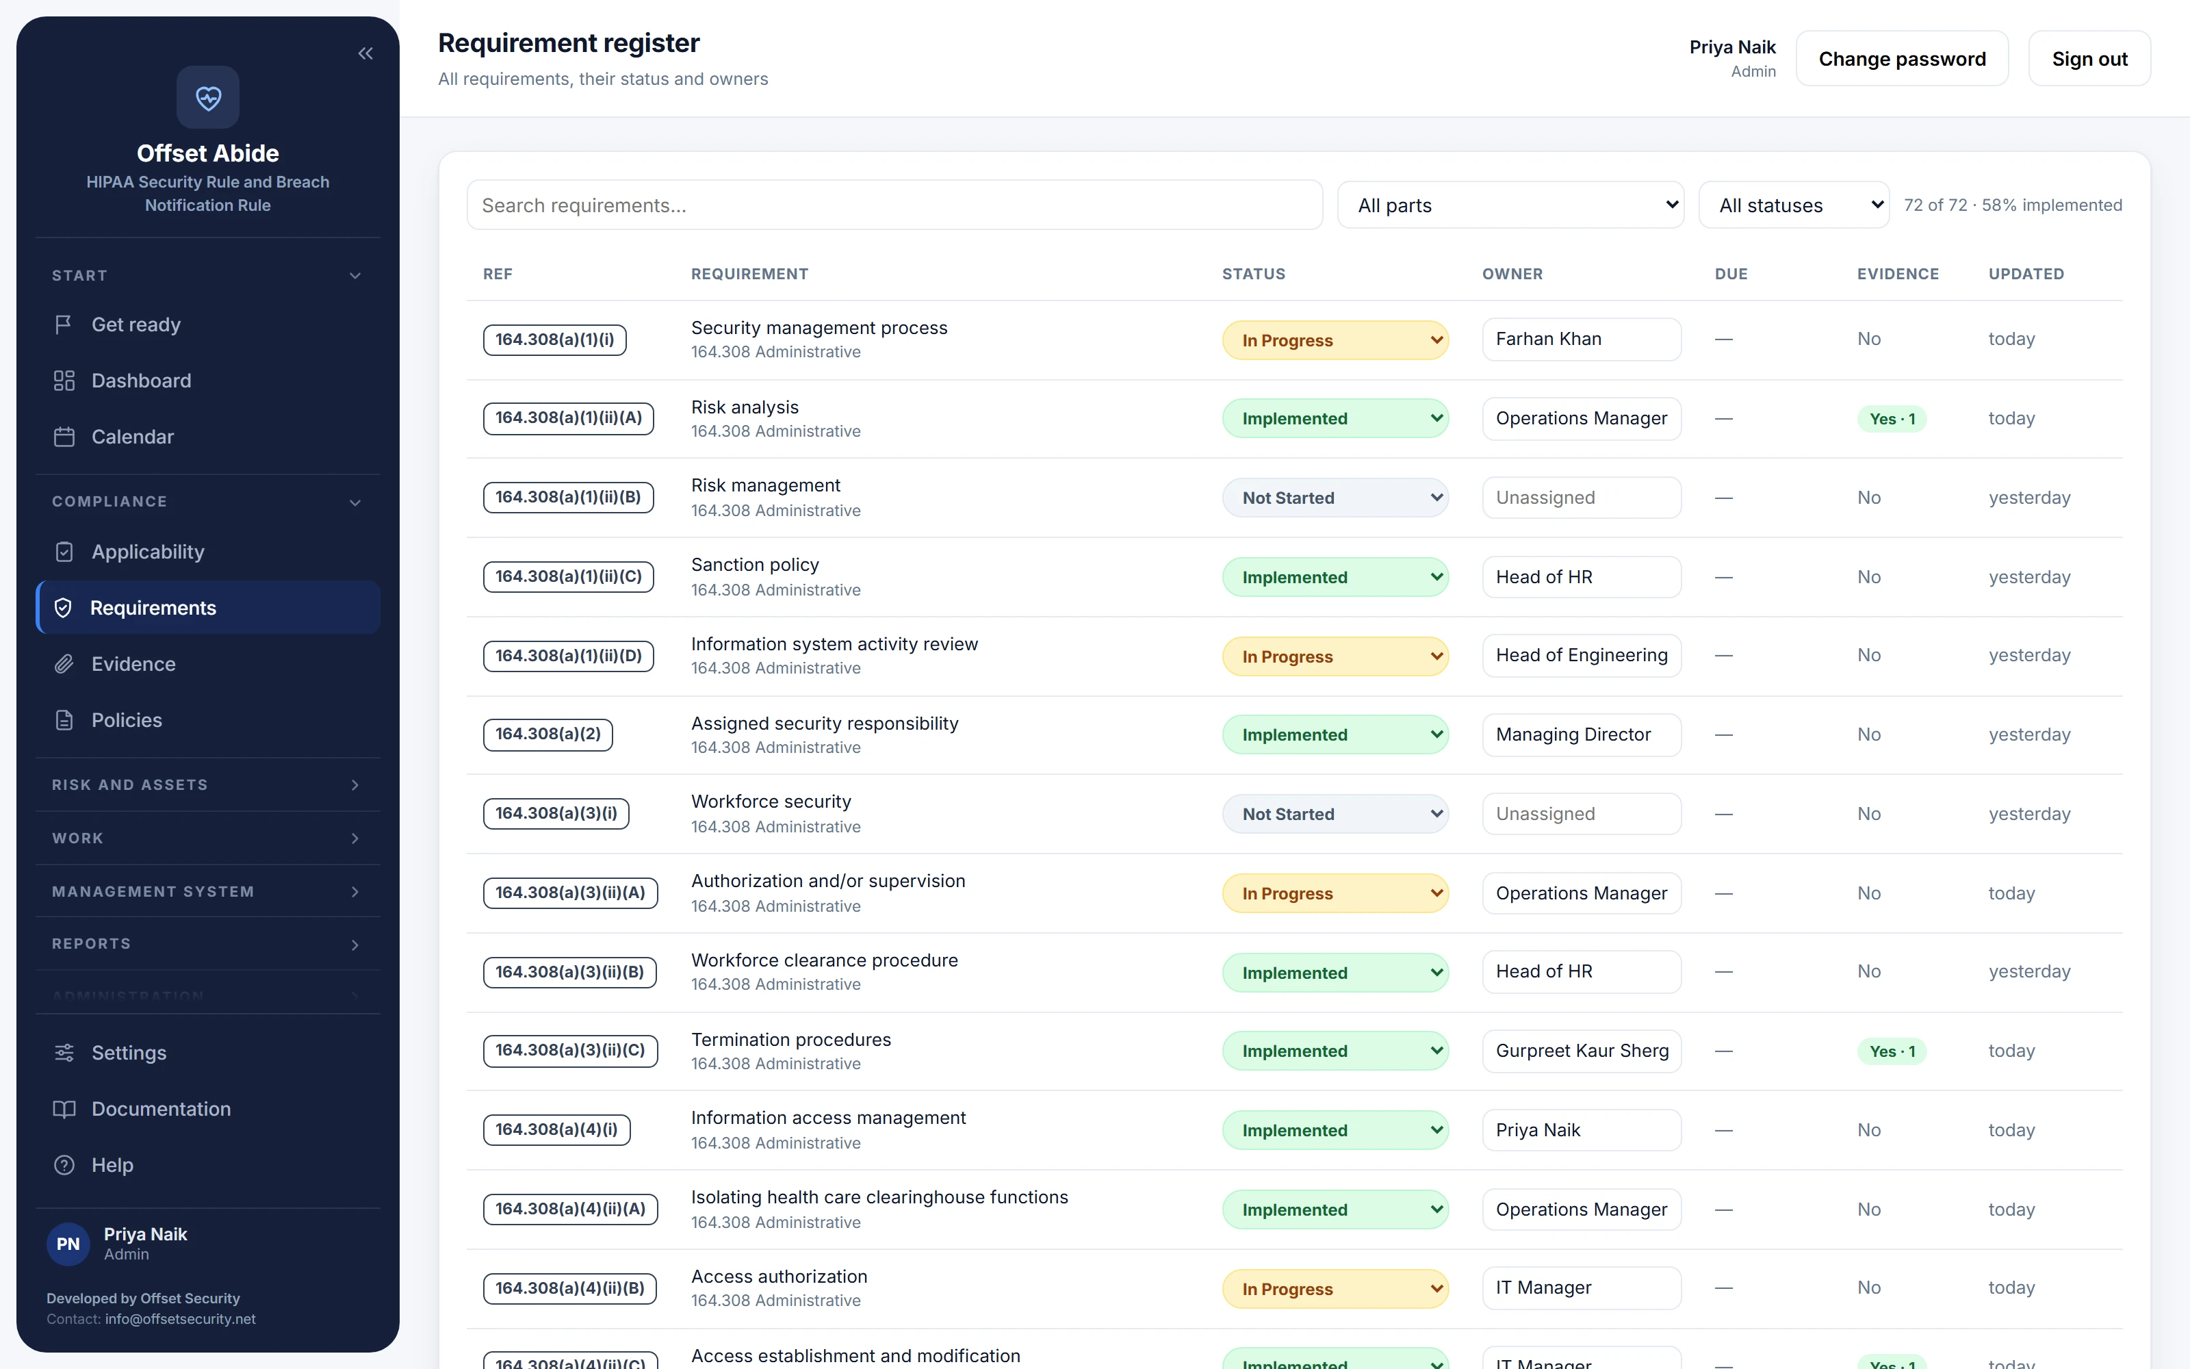Open the Documentation page

[208, 1108]
